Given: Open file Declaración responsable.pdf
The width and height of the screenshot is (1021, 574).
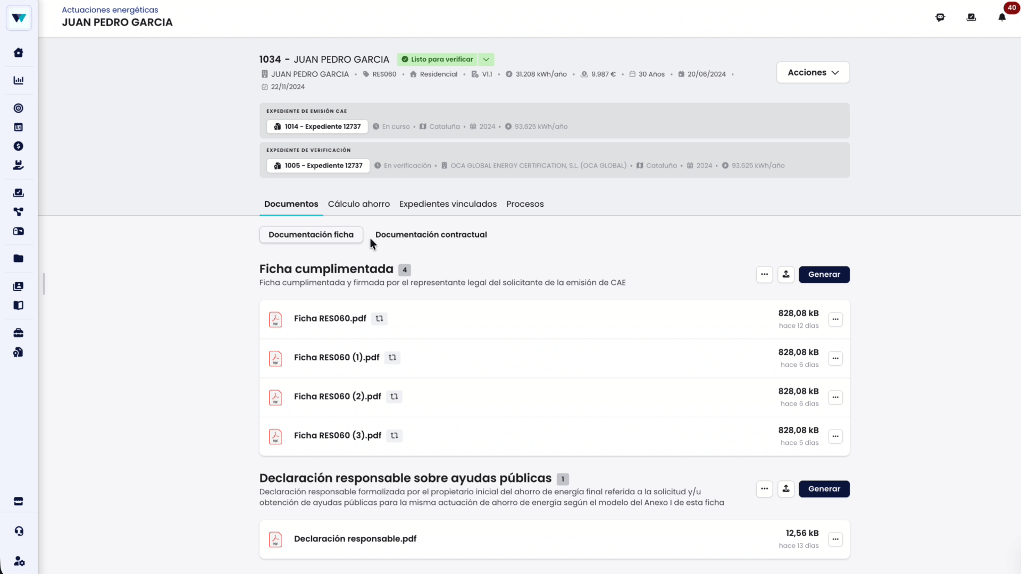Looking at the screenshot, I should click(x=355, y=539).
